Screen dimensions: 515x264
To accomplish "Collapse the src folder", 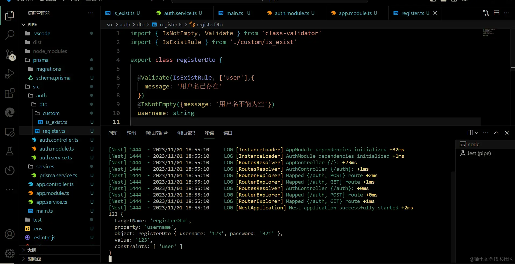I will click(60, 87).
